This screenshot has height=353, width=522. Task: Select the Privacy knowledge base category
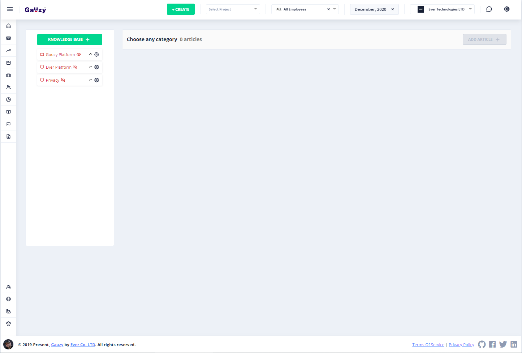pos(52,80)
